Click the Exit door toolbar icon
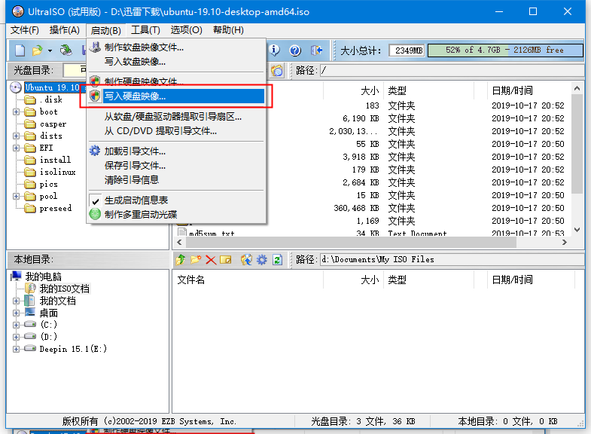This screenshot has height=434, width=591. (317, 50)
